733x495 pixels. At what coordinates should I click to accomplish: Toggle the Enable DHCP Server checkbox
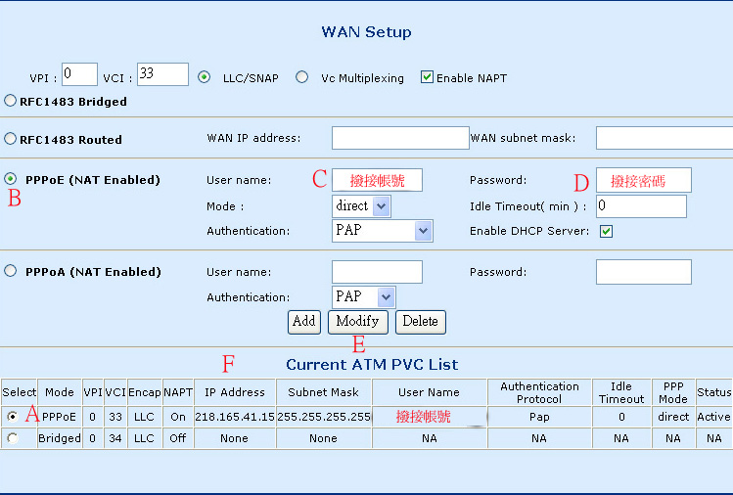606,231
